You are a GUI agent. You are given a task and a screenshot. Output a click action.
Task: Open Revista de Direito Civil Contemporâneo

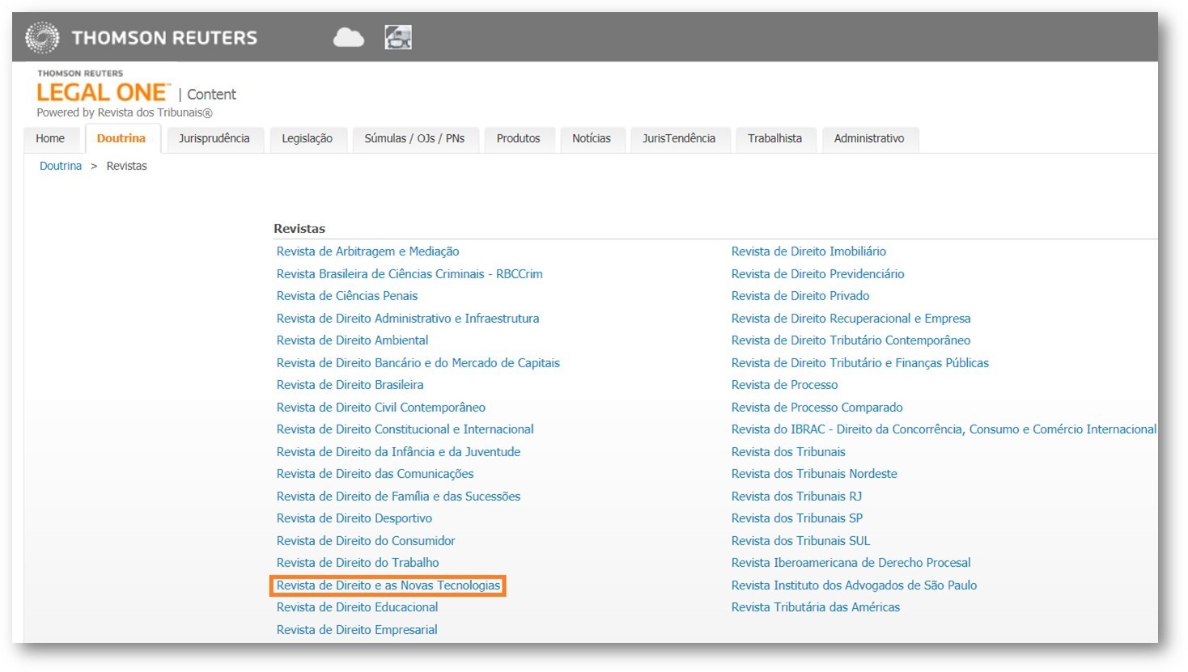[x=381, y=408]
